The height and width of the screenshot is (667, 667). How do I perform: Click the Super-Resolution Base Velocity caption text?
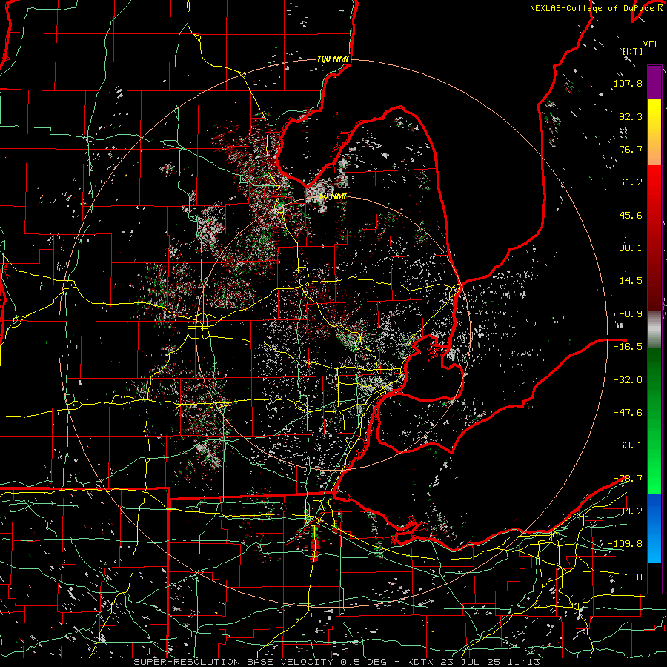tap(235, 662)
